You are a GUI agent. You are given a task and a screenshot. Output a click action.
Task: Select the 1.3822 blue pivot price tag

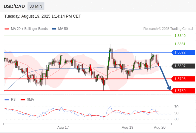click(183, 52)
